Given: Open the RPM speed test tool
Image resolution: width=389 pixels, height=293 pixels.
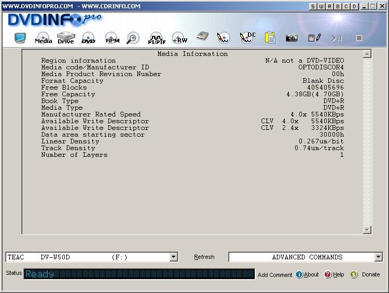Looking at the screenshot, I should (x=113, y=38).
